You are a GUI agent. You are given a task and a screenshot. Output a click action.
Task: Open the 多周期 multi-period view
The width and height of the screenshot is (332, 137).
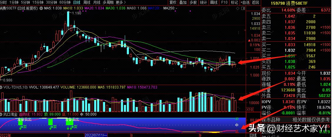pos(108,3)
